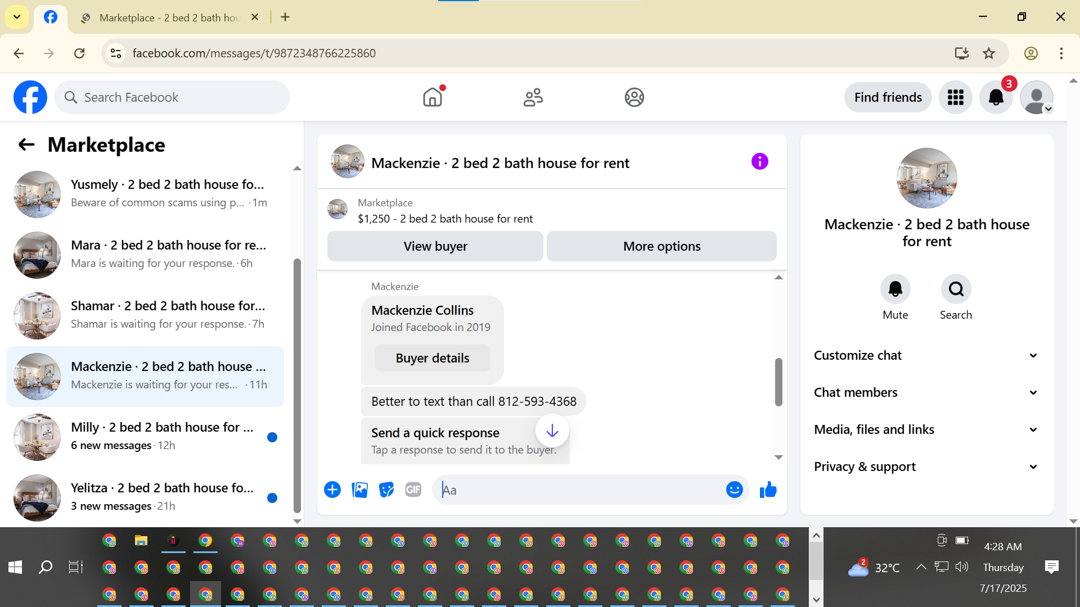The image size is (1080, 607).
Task: Expand Privacy & support section
Action: 926,466
